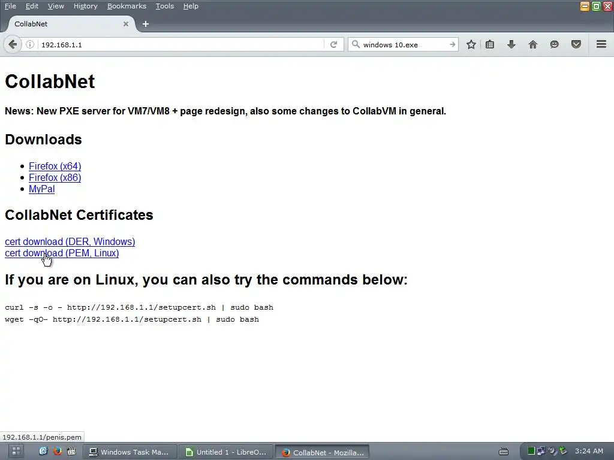Go to the Firefox home page
614x460 pixels.
coord(532,44)
